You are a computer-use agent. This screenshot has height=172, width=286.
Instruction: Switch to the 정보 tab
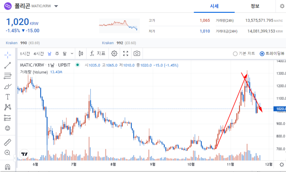[x=255, y=6]
